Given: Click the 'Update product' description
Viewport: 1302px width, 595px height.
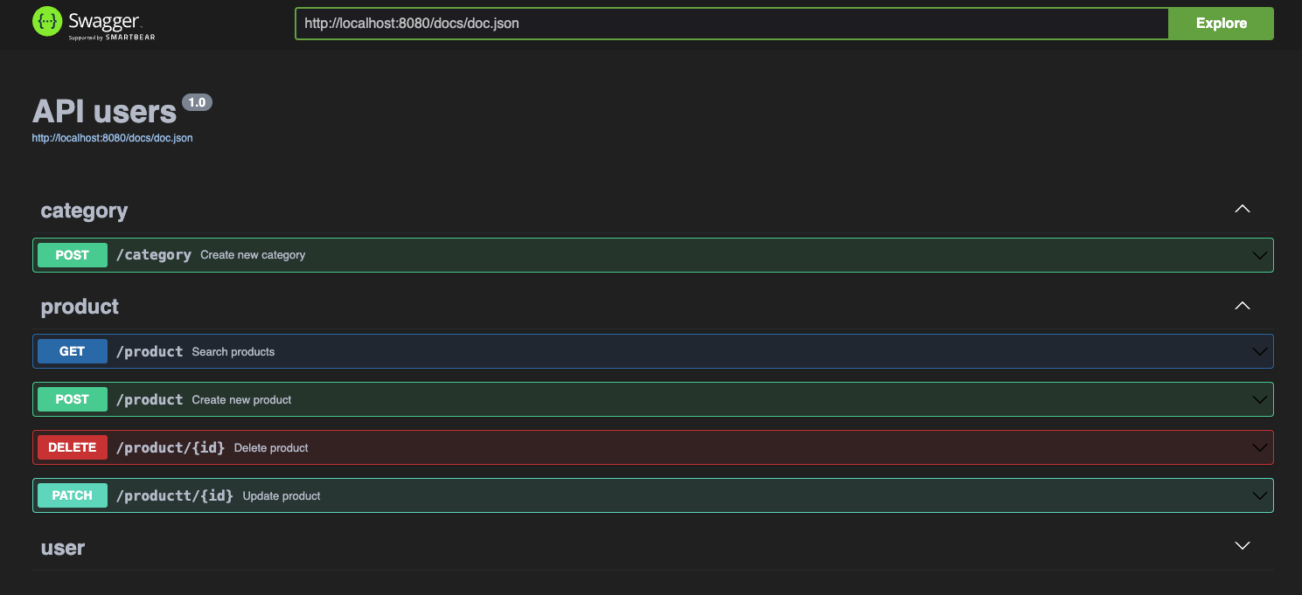Looking at the screenshot, I should pyautogui.click(x=282, y=495).
